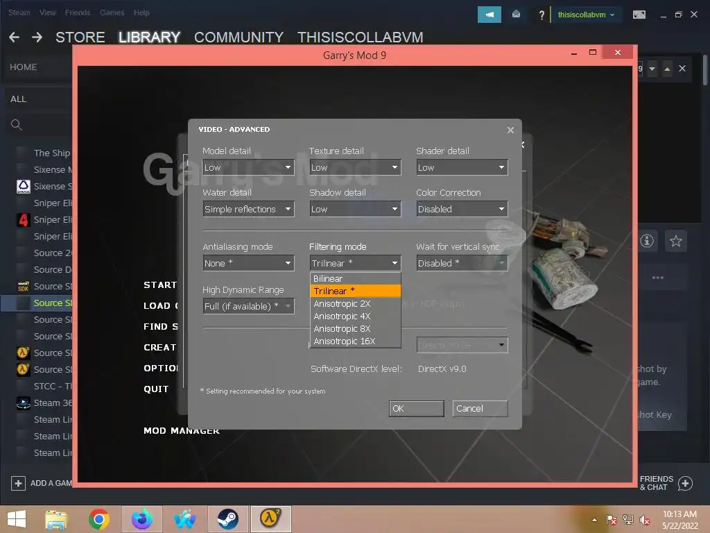Close the Video - Advanced dialog X
Viewport: 710px width, 533px height.
click(510, 130)
